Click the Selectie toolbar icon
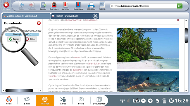 click(102, 6)
